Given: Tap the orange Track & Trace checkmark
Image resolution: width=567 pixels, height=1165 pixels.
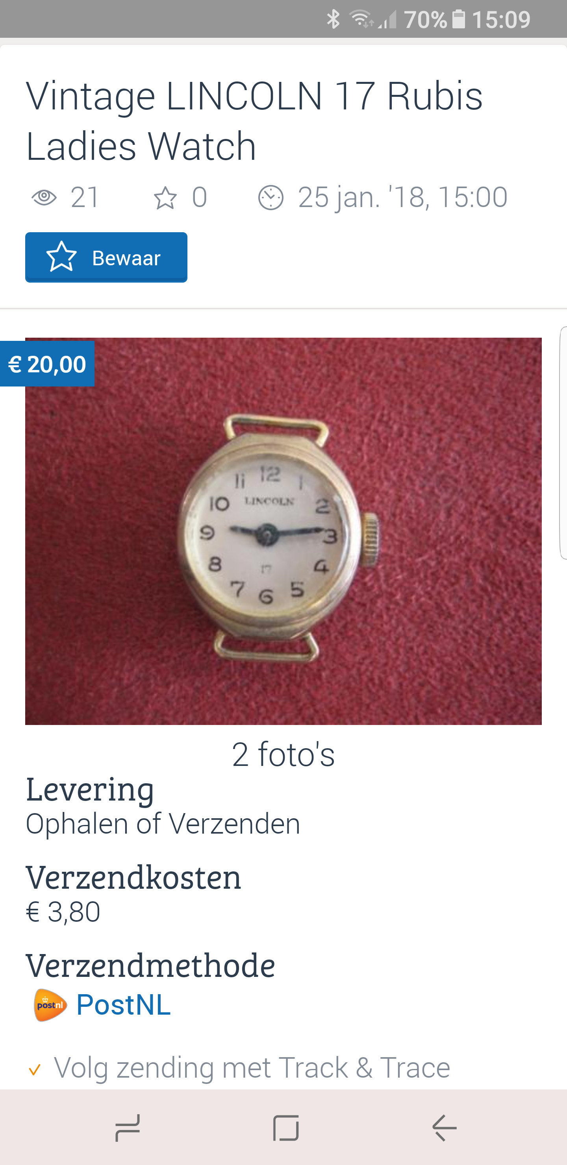Looking at the screenshot, I should click(34, 1070).
